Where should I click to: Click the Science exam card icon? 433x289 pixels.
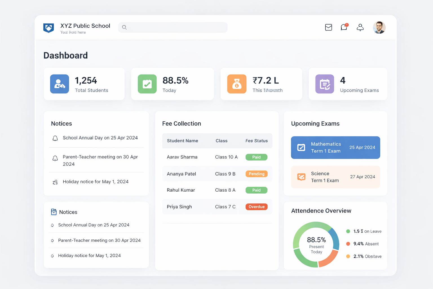coord(301,177)
